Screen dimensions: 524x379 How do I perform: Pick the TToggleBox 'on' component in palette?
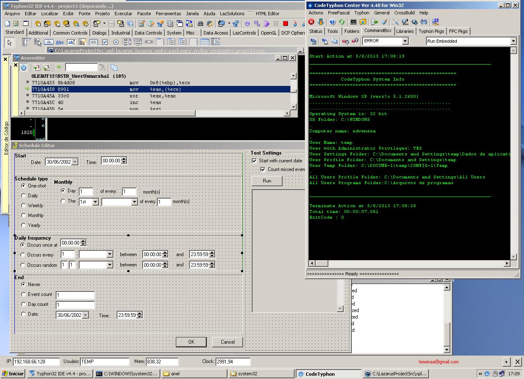(94, 42)
